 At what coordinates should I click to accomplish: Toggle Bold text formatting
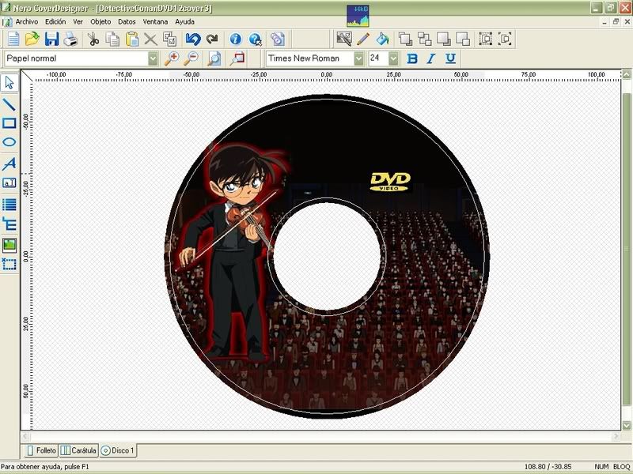tap(411, 58)
